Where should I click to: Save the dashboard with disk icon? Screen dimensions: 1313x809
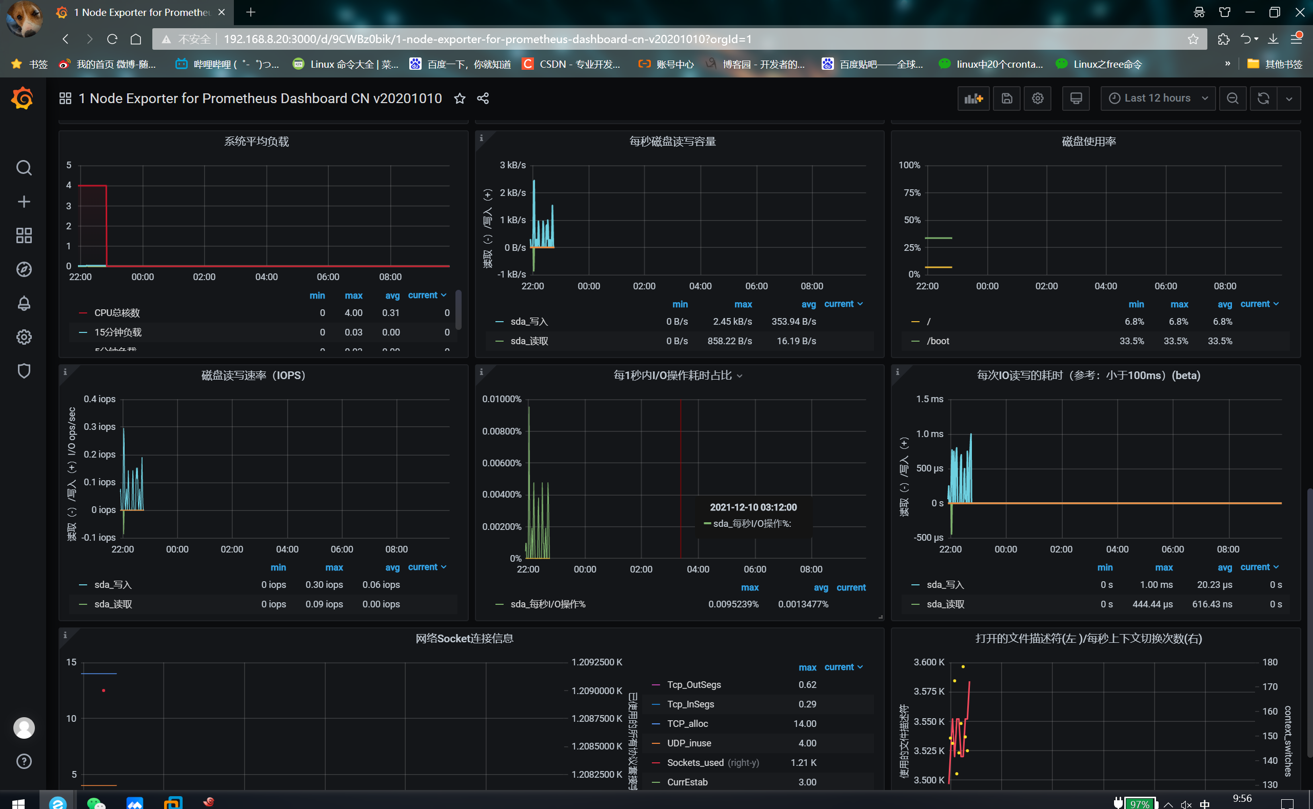pos(1006,98)
